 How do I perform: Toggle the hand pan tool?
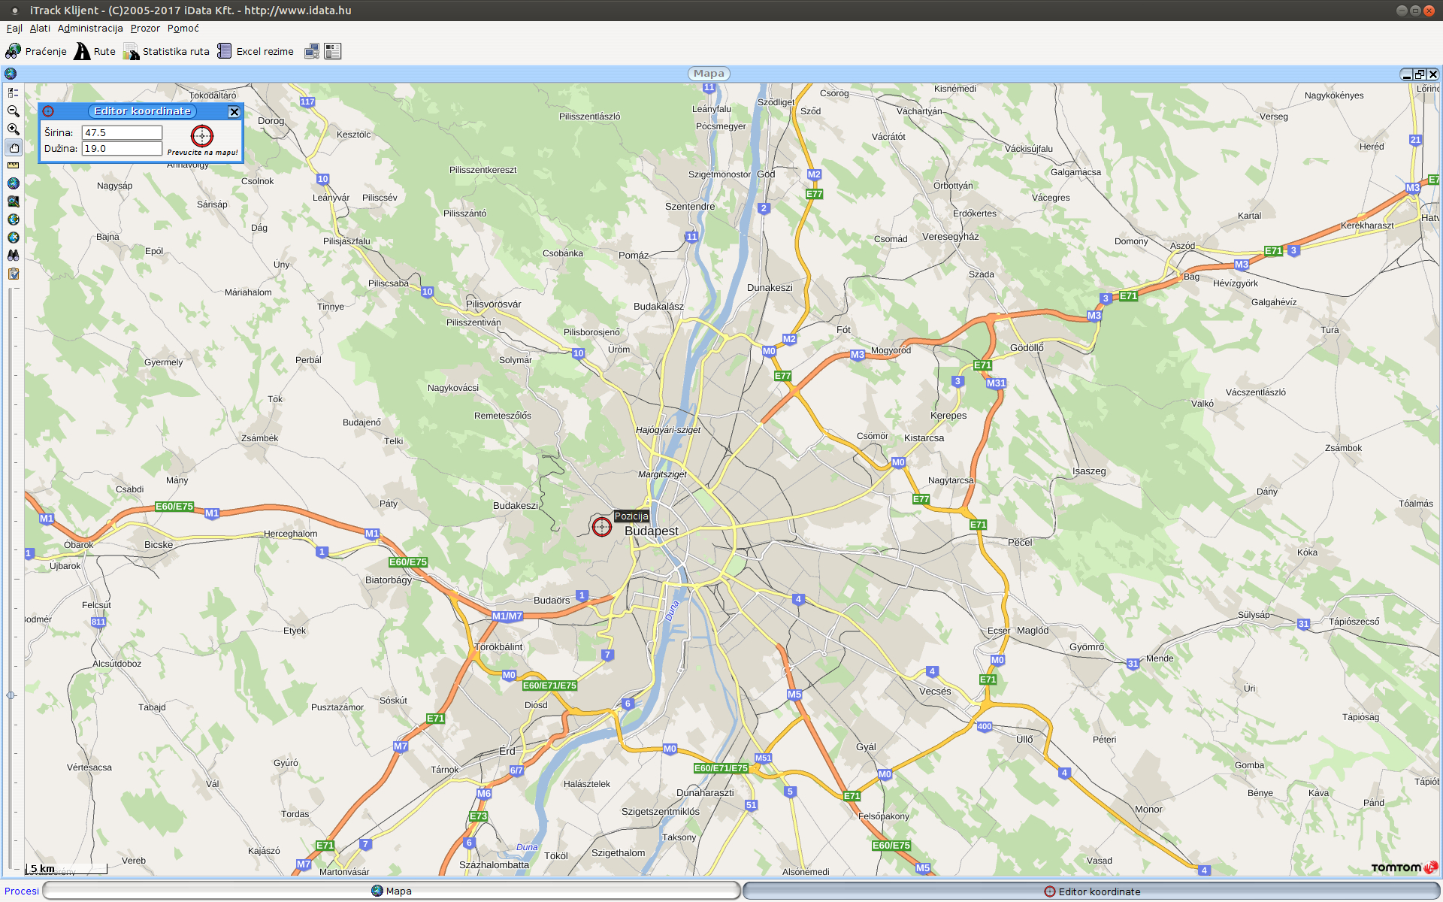pyautogui.click(x=13, y=147)
